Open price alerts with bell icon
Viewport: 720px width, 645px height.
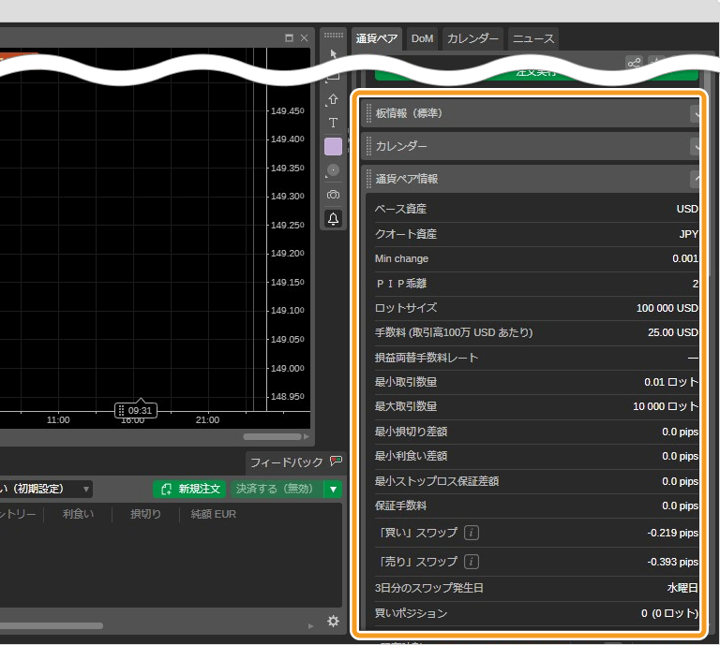point(334,219)
